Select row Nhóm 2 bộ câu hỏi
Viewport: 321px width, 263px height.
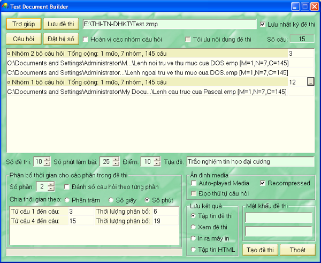[x=148, y=54]
